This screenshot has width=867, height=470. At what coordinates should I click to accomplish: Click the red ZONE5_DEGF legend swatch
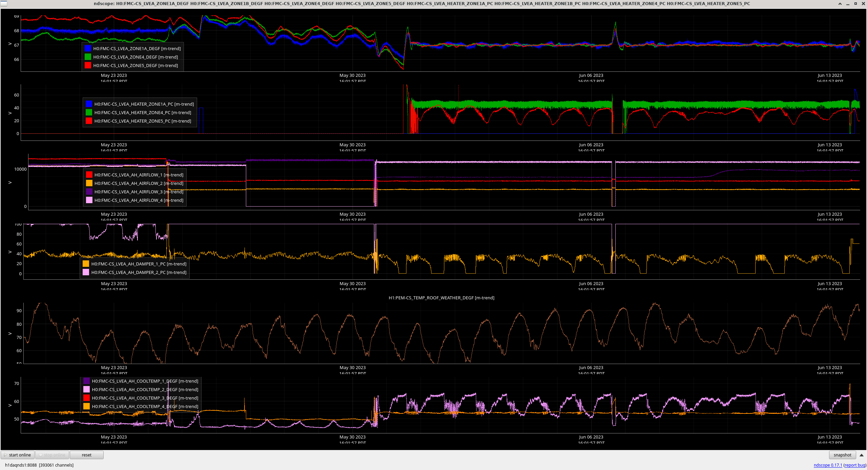(88, 65)
